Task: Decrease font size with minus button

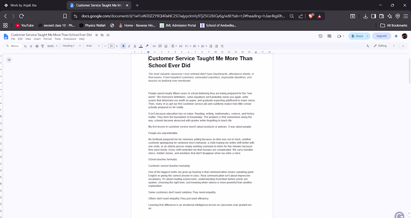Action: (x=105, y=46)
